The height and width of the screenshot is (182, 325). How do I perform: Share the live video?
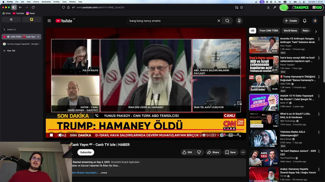[x=213, y=152]
